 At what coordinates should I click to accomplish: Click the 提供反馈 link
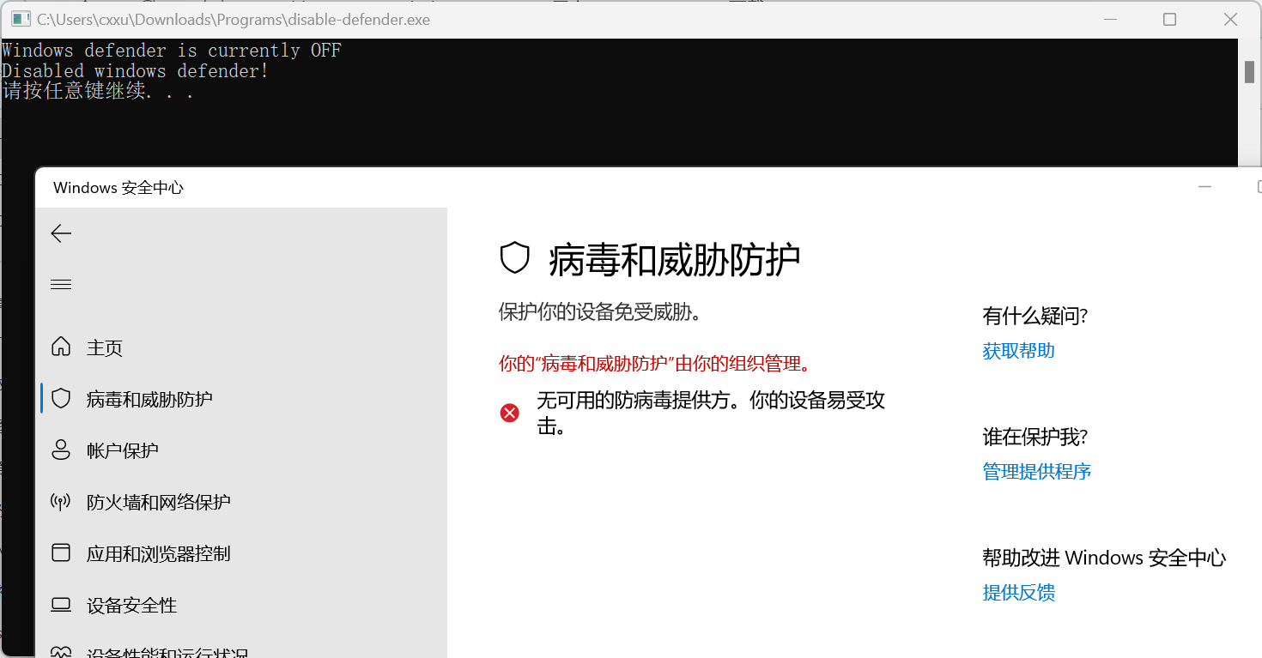(x=1019, y=593)
